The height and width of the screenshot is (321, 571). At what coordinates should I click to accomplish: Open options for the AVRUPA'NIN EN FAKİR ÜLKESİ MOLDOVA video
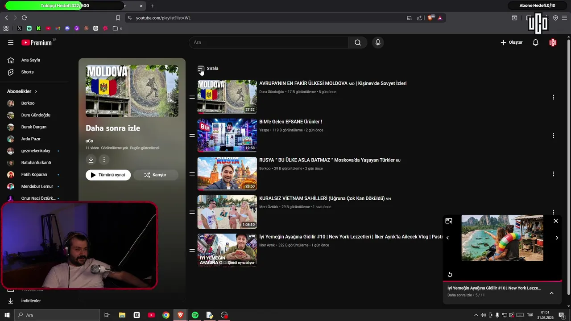tap(553, 97)
